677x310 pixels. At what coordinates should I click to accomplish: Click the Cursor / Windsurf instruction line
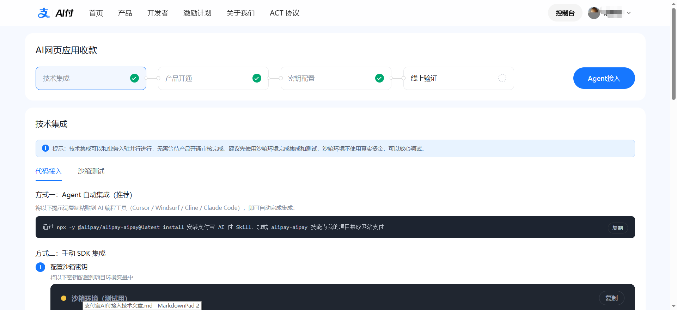click(165, 208)
